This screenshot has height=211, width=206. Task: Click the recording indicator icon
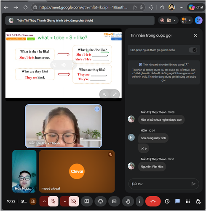162,20
